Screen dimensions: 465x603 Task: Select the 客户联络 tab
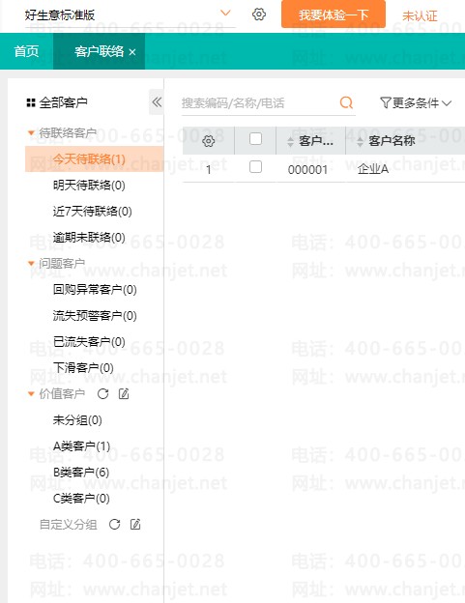[100, 51]
